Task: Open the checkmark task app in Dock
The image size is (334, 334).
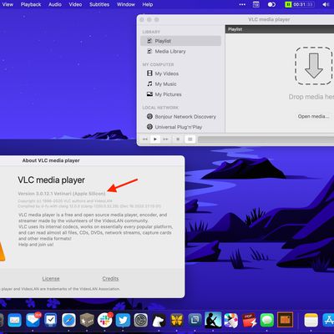Action: (51, 321)
